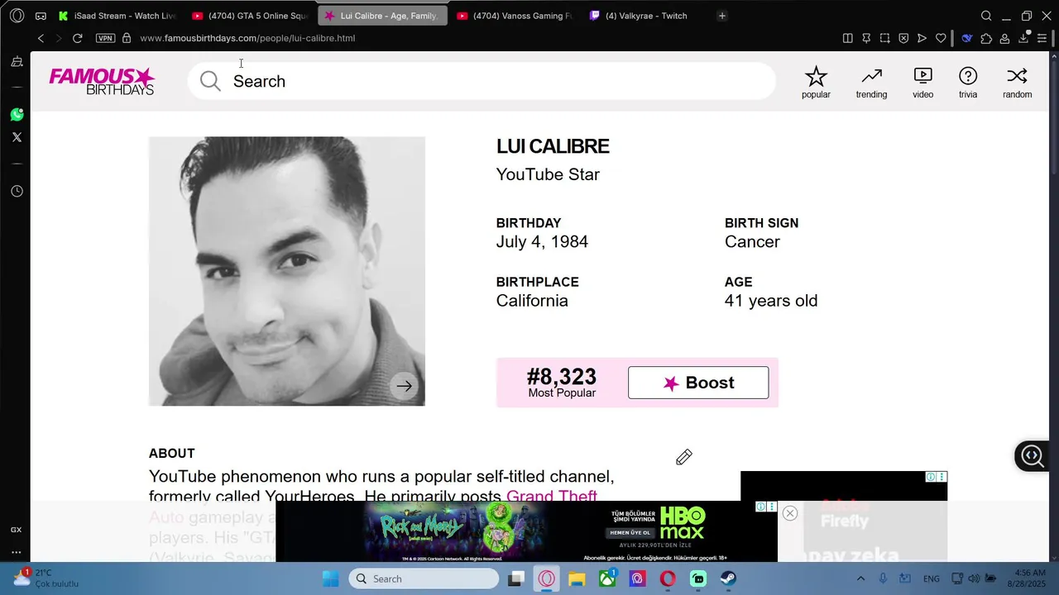1059x595 pixels.
Task: Click the #8,323 Most Popular rank
Action: point(562,383)
